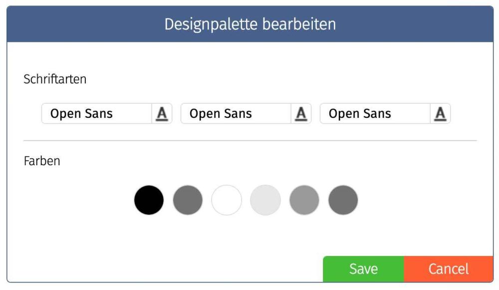Click the divider line between Schriftarten and Farben
The image size is (499, 290).
[250, 140]
